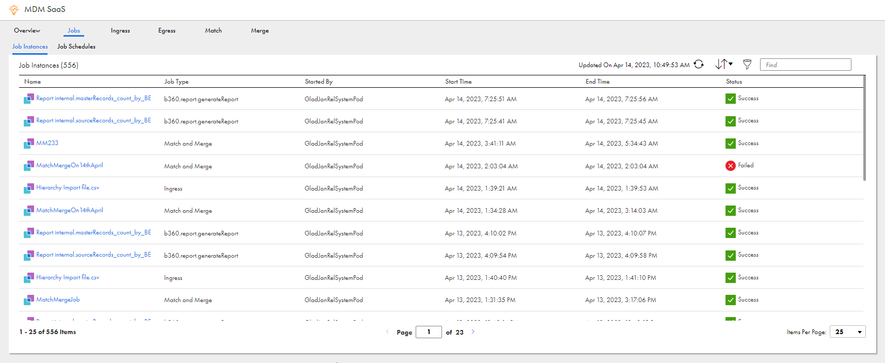Click the Success check icon for MatchMergeJob

(x=730, y=300)
